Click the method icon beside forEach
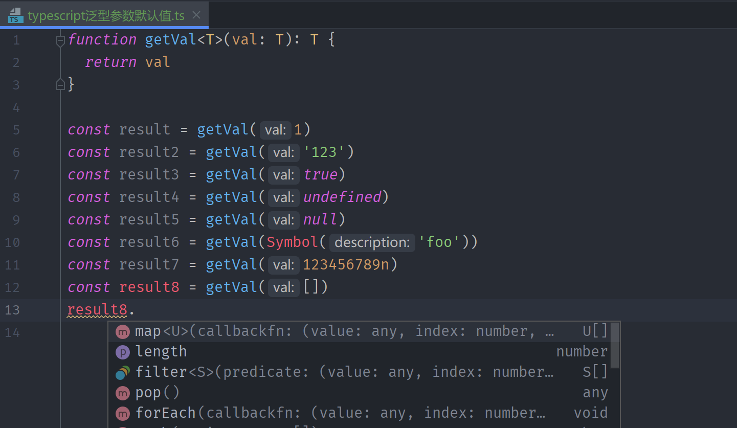 click(122, 412)
